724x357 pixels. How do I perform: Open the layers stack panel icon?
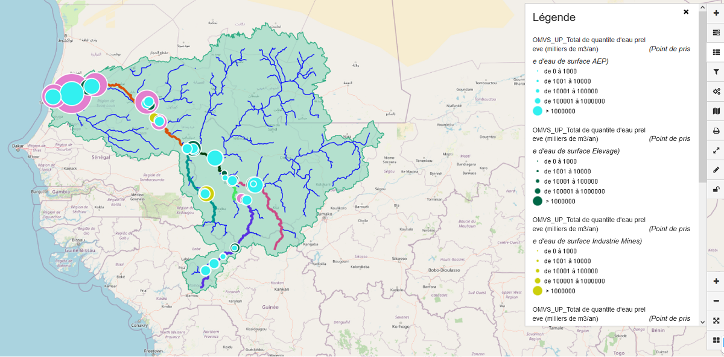(x=716, y=33)
